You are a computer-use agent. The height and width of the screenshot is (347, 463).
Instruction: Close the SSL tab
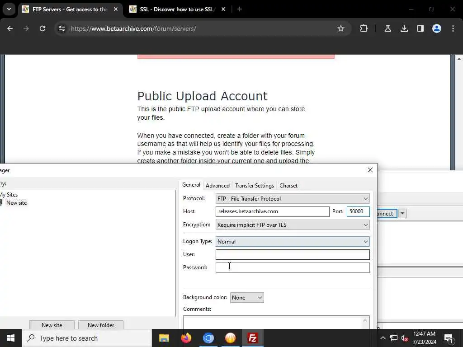point(223,9)
